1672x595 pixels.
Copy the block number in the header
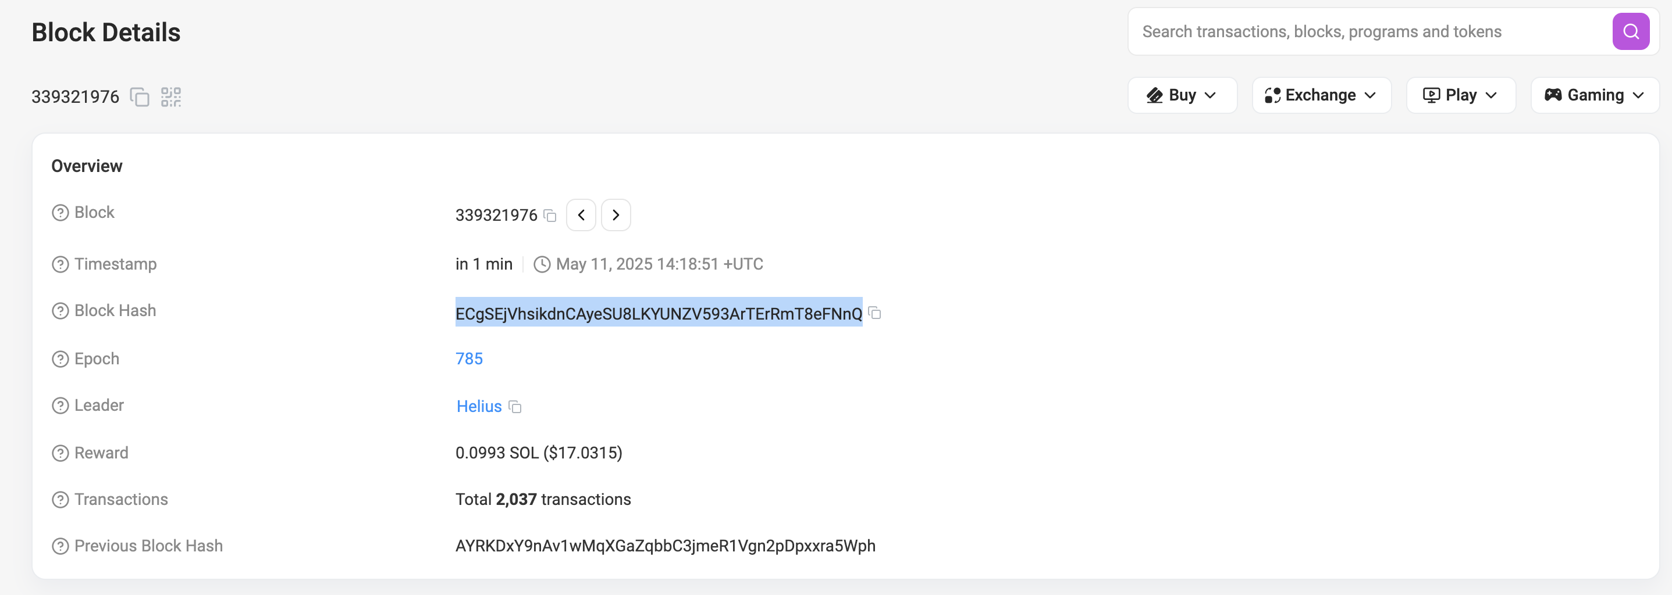(x=139, y=96)
